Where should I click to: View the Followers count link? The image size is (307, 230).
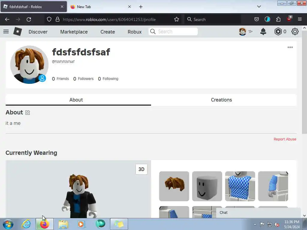click(x=83, y=79)
